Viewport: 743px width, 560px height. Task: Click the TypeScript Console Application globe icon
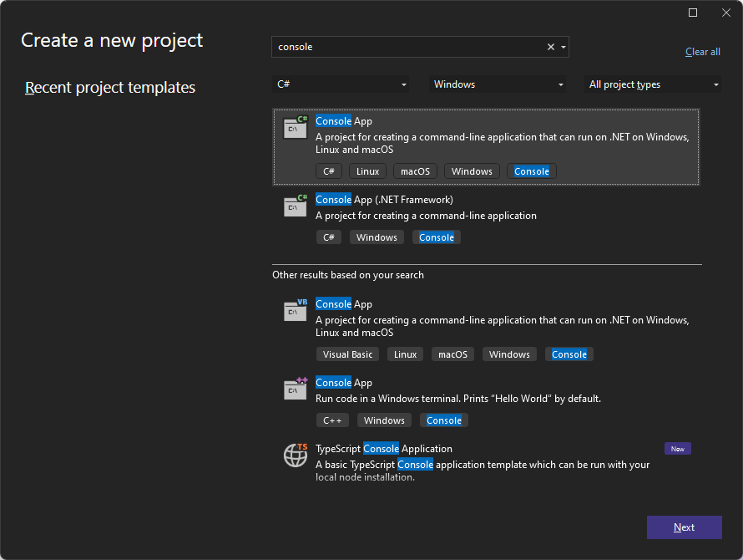(295, 456)
